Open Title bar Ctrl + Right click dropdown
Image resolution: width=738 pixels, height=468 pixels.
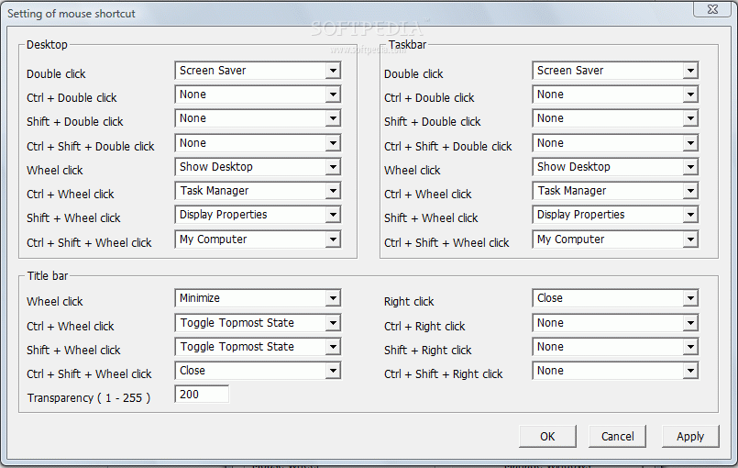[x=615, y=323]
